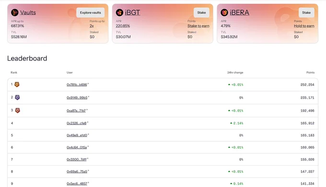Open the Vaults title link
Image resolution: width=326 pixels, height=187 pixels.
28,12
